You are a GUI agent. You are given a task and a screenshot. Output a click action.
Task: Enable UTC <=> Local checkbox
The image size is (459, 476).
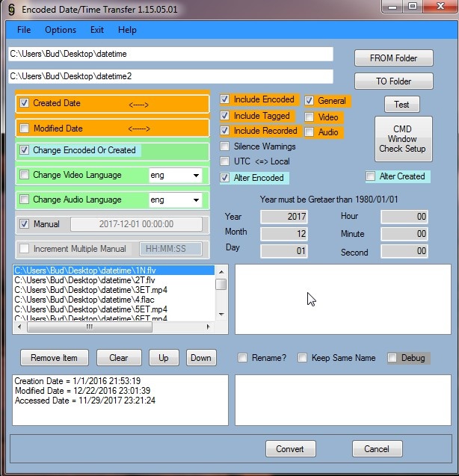point(225,161)
